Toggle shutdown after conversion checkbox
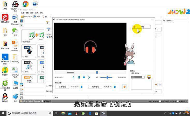190x116 pixels. pyautogui.click(x=160, y=101)
